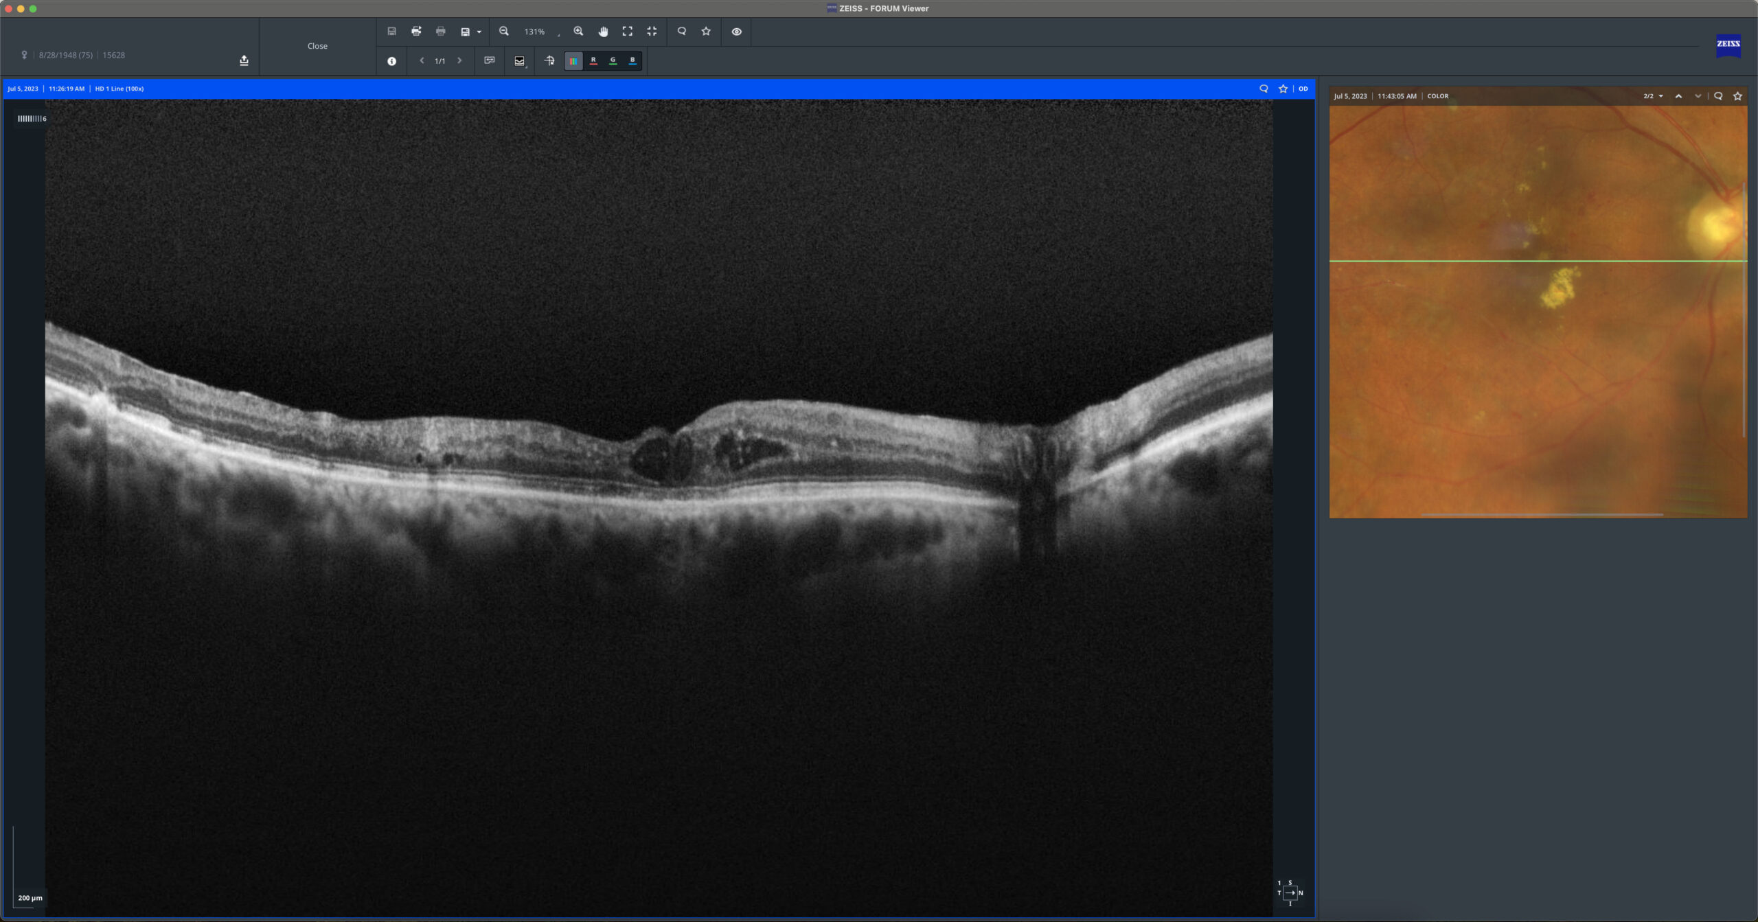1758x922 pixels.
Task: Click the fundus date Jul 5, 2023
Action: 1350,96
